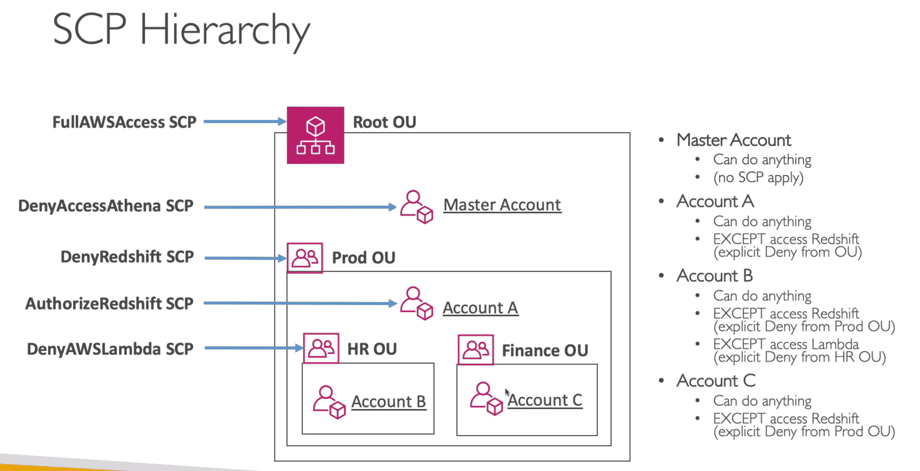Click the Finance OU group icon
Screen dimensions: 920x471
(x=475, y=350)
